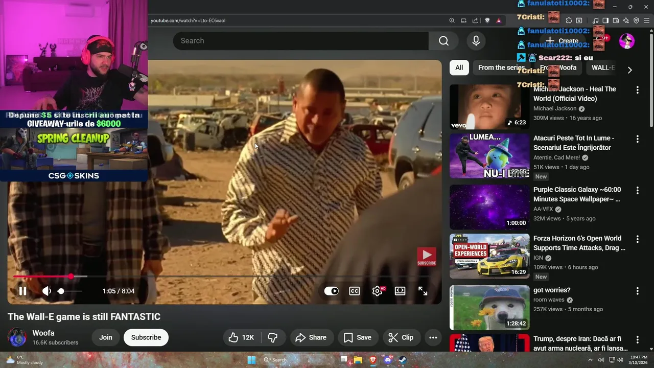Open Brave Rewards triangle icon
The width and height of the screenshot is (654, 368).
[499, 20]
